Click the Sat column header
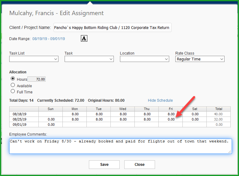239x176 pixels. [195, 109]
